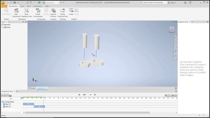Open the File tab
Screen dimensions: 210x118
[x=4, y=6]
